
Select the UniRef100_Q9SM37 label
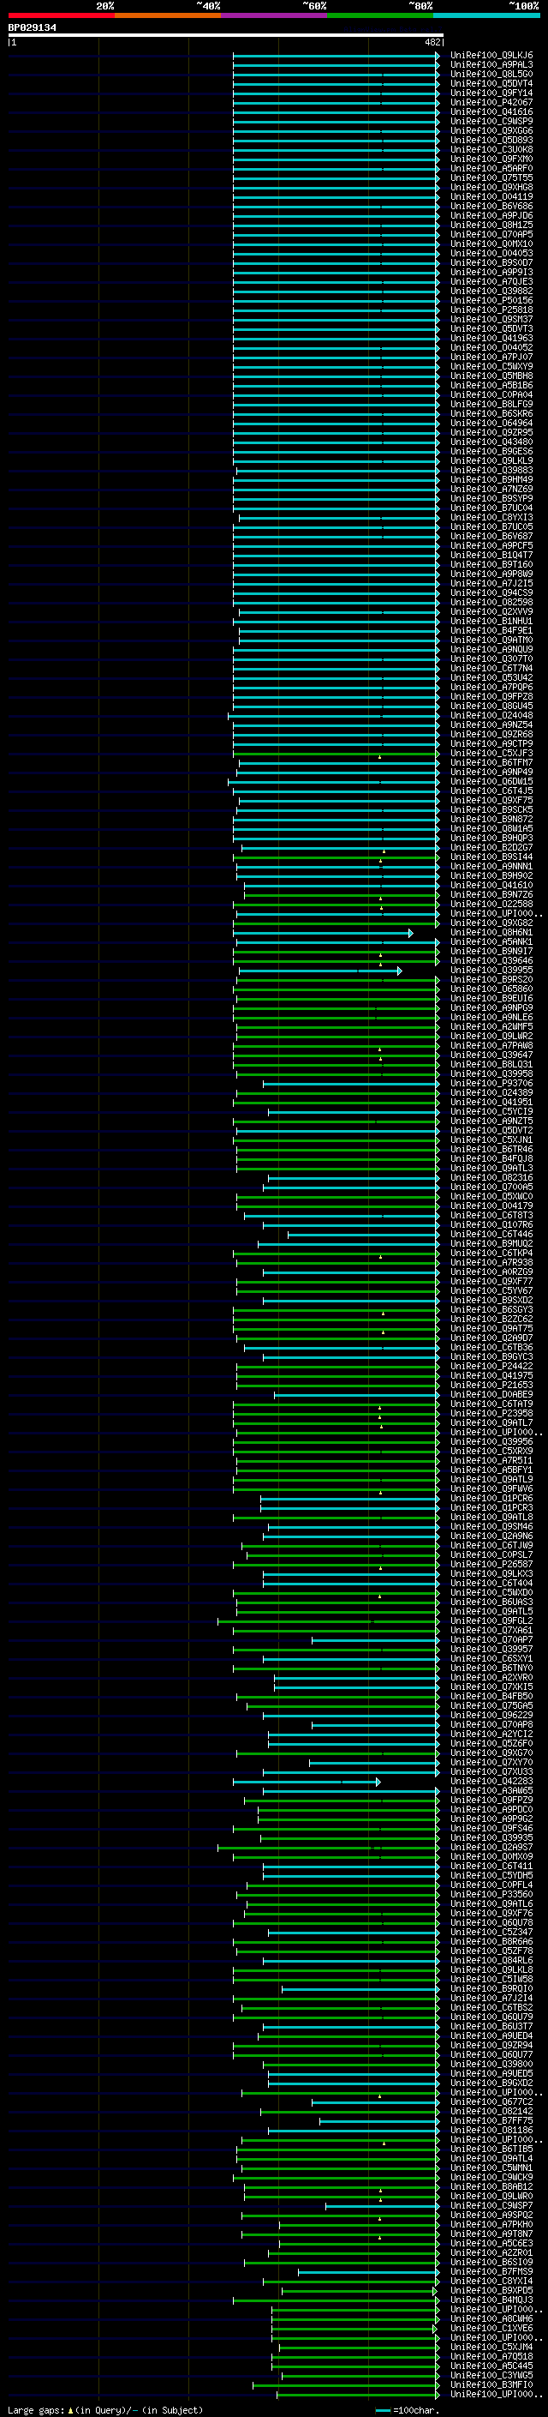[x=491, y=319]
